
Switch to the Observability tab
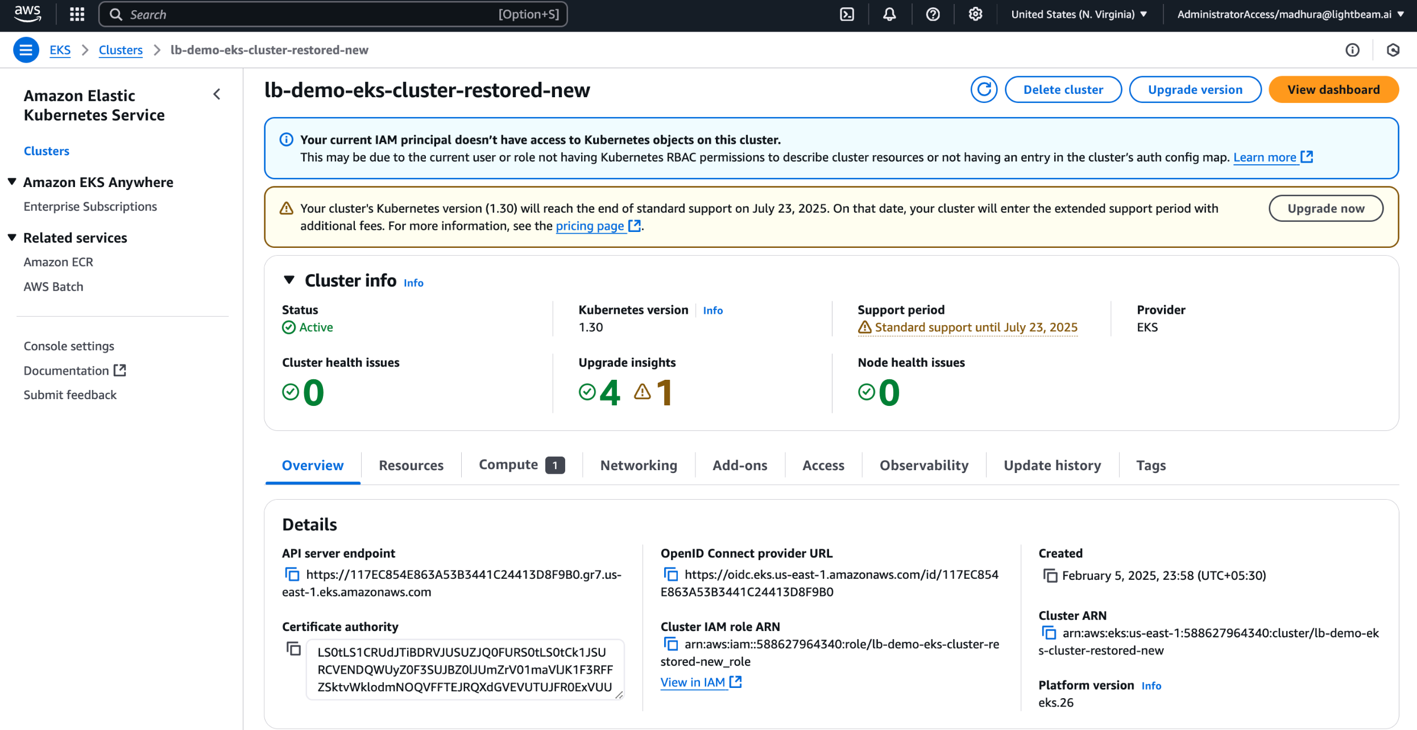tap(923, 465)
